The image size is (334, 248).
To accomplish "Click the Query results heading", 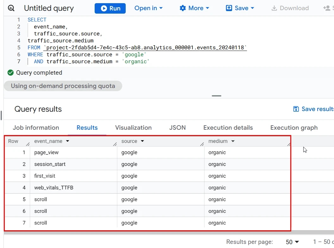I will tap(38, 109).
